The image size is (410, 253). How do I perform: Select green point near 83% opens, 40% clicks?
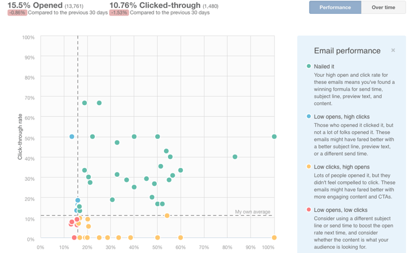click(x=235, y=157)
